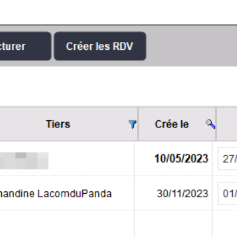Click the gray toolbar area right of Créer les RDV
The image size is (237, 237).
point(191,46)
